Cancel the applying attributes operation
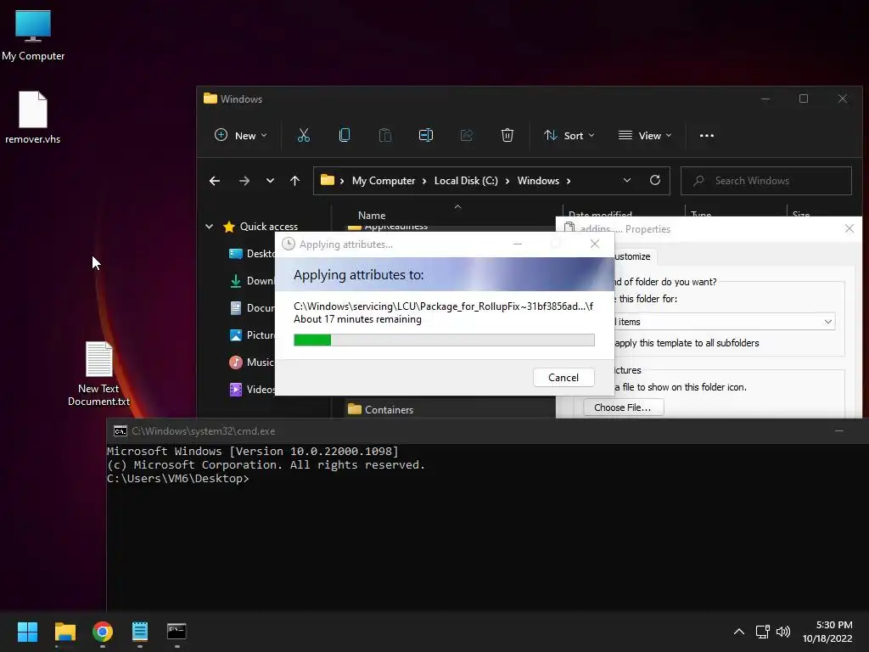 tap(563, 378)
